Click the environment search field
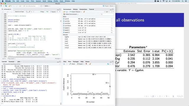 tap(107, 14)
